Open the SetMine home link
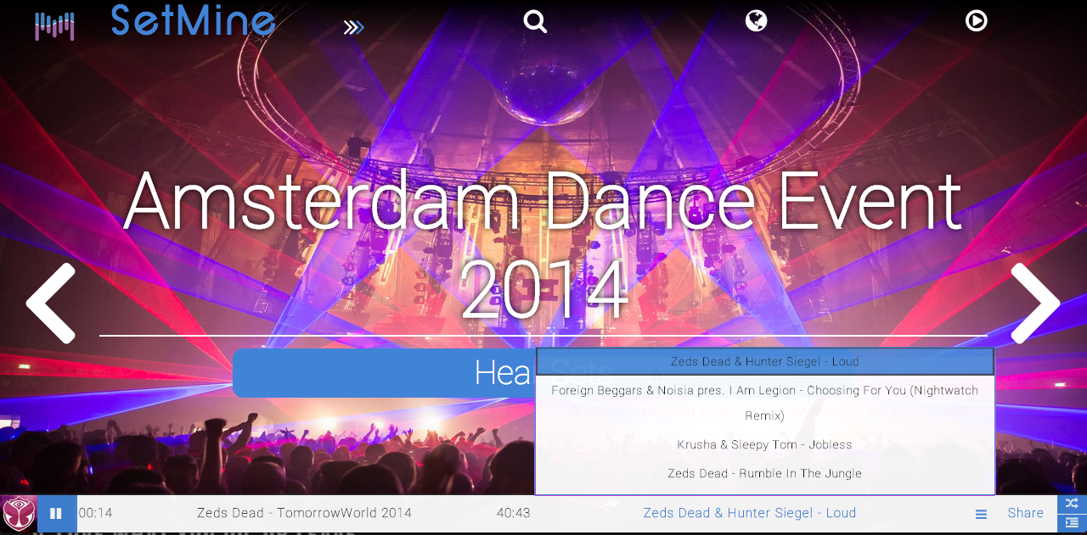 [x=193, y=21]
